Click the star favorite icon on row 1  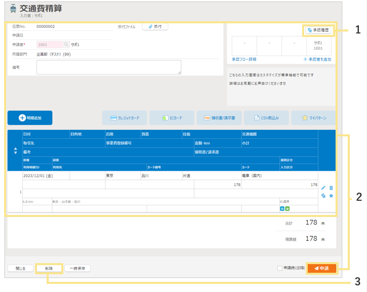click(x=331, y=196)
